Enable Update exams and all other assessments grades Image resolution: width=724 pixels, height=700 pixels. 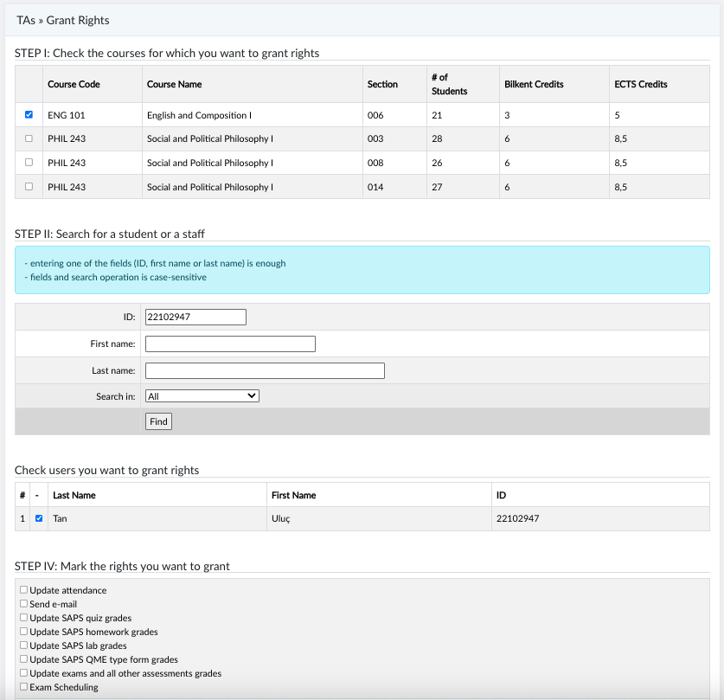pos(23,673)
